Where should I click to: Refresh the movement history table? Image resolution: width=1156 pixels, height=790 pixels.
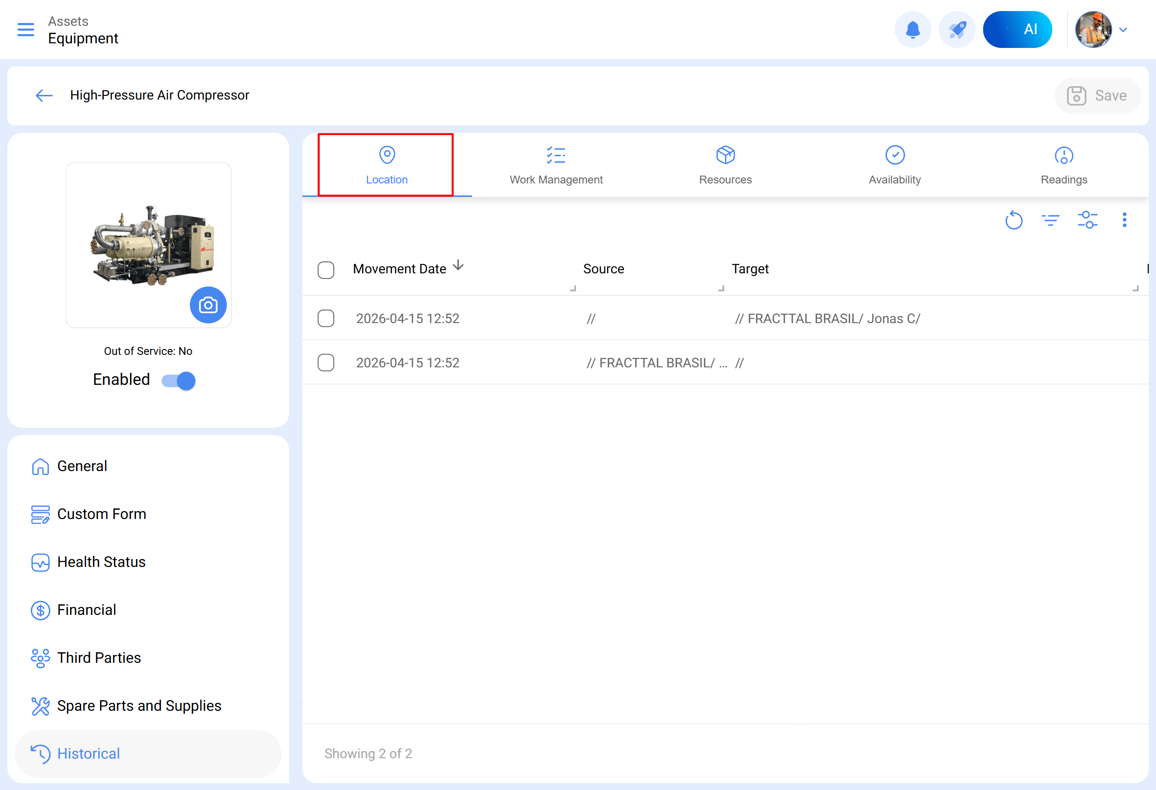1013,220
